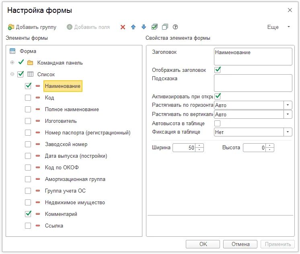This screenshot has width=300, height=254.
Task: Increase Ширина value with up arrow
Action: tap(200, 146)
